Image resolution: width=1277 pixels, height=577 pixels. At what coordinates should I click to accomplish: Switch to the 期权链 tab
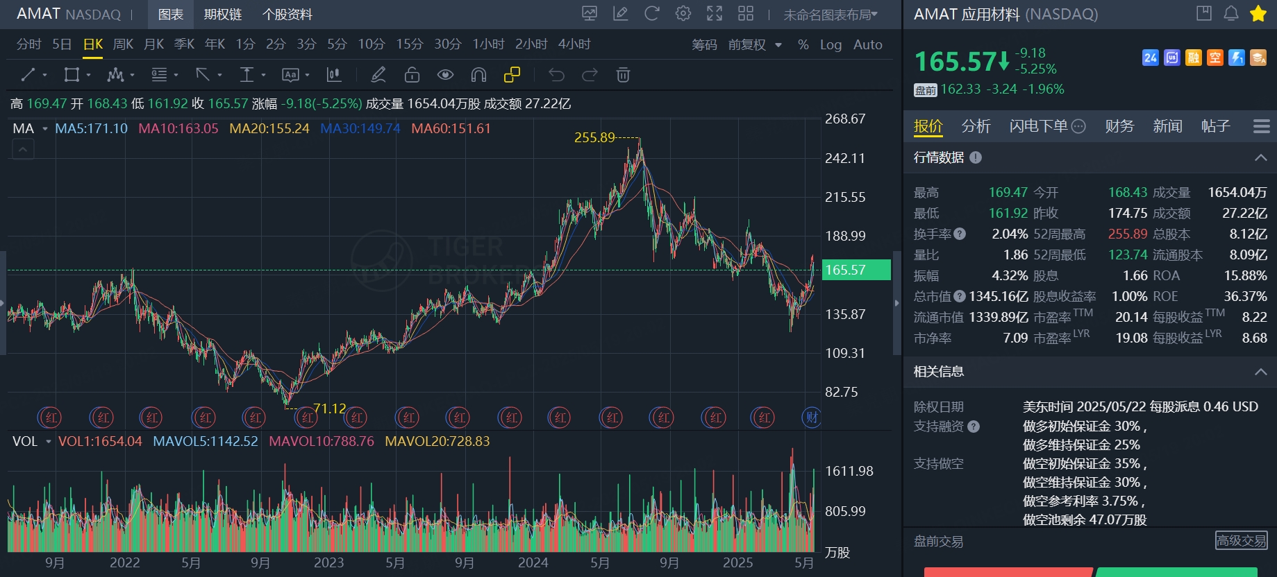223,15
